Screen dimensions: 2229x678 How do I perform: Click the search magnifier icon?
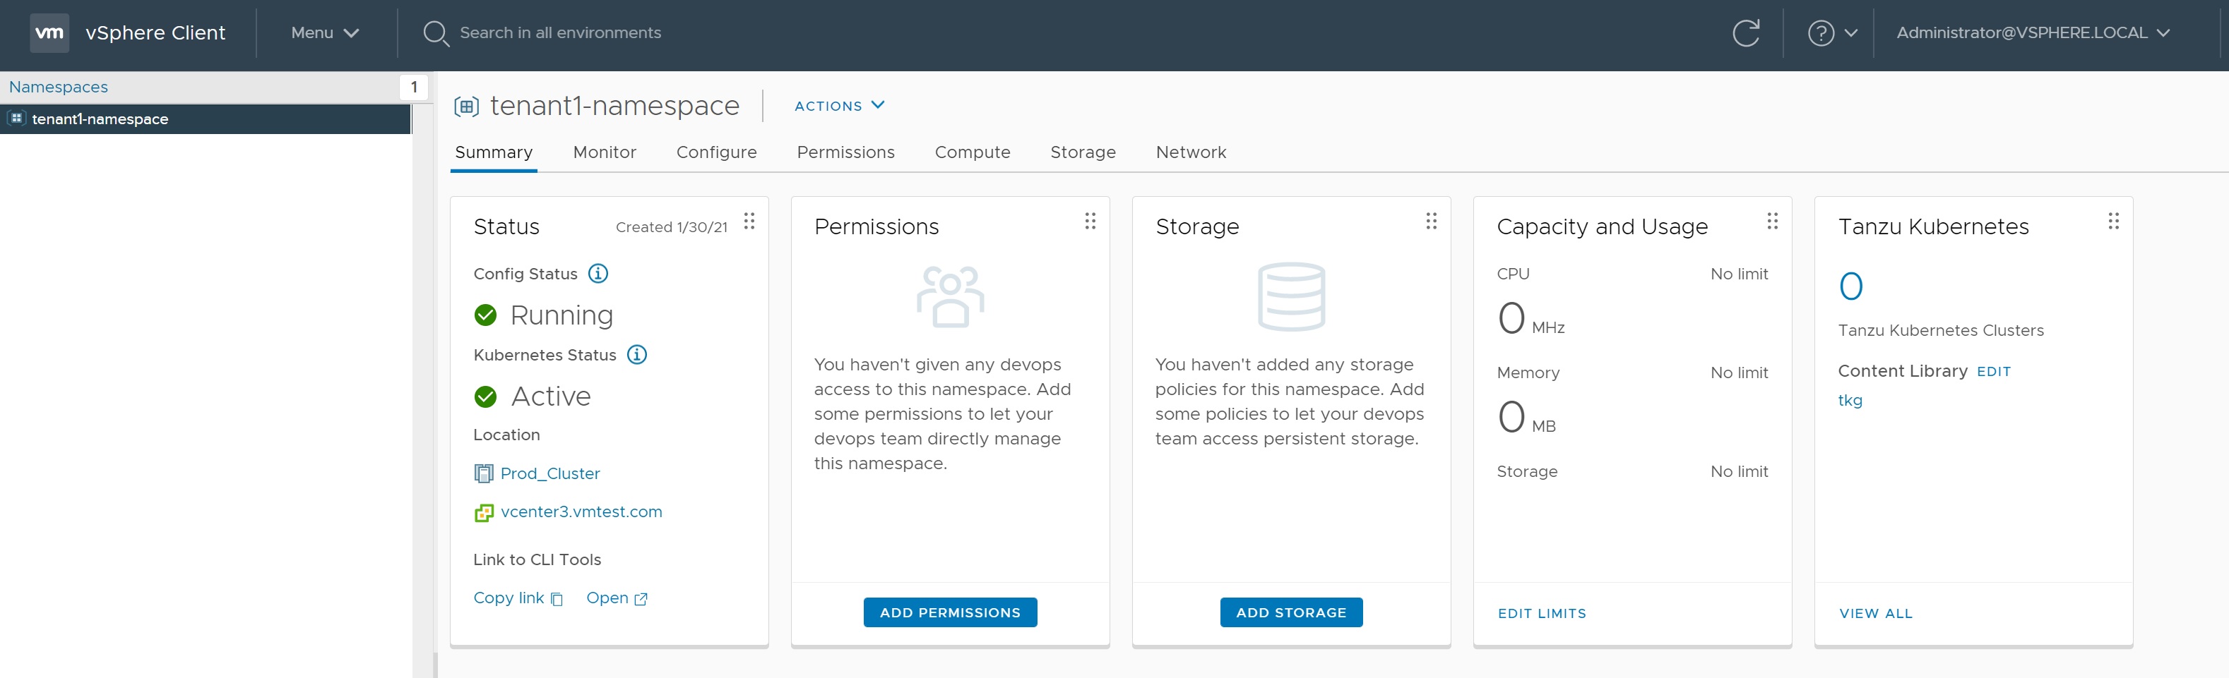435,33
